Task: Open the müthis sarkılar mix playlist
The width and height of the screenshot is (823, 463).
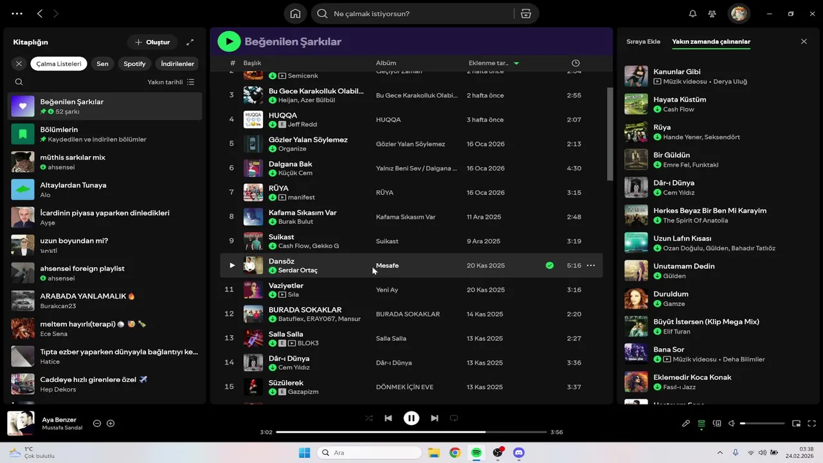Action: (x=105, y=161)
